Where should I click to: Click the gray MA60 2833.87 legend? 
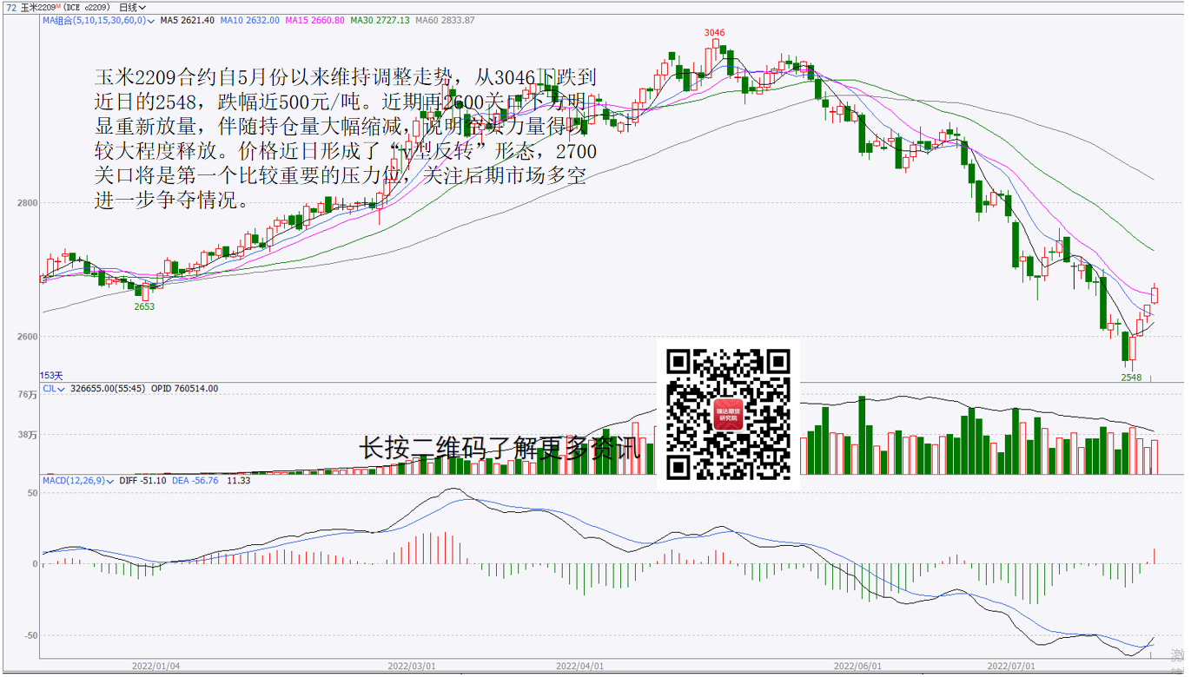coord(445,20)
